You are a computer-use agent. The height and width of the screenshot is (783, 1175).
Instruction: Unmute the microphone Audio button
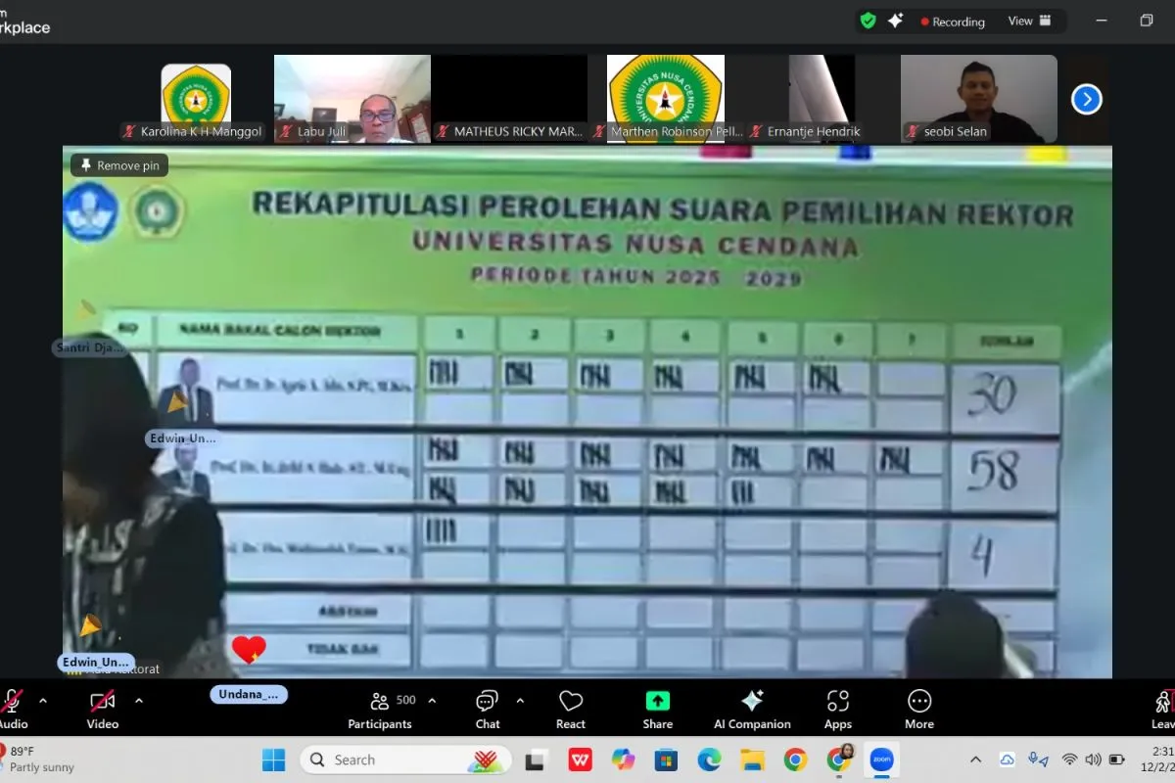coord(12,709)
